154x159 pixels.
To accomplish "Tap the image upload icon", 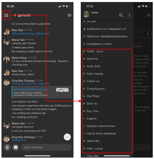I will [15, 147].
